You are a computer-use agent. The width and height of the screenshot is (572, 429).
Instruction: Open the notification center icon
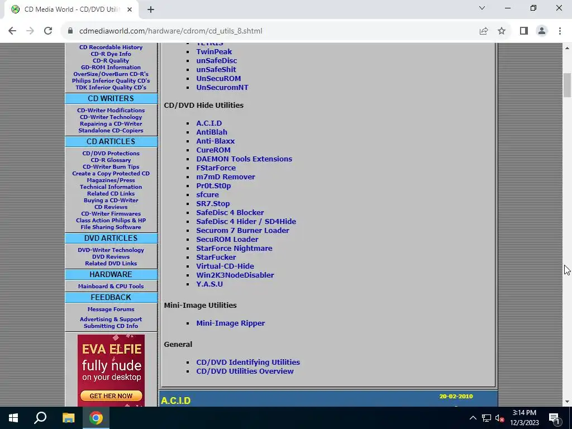(x=554, y=418)
